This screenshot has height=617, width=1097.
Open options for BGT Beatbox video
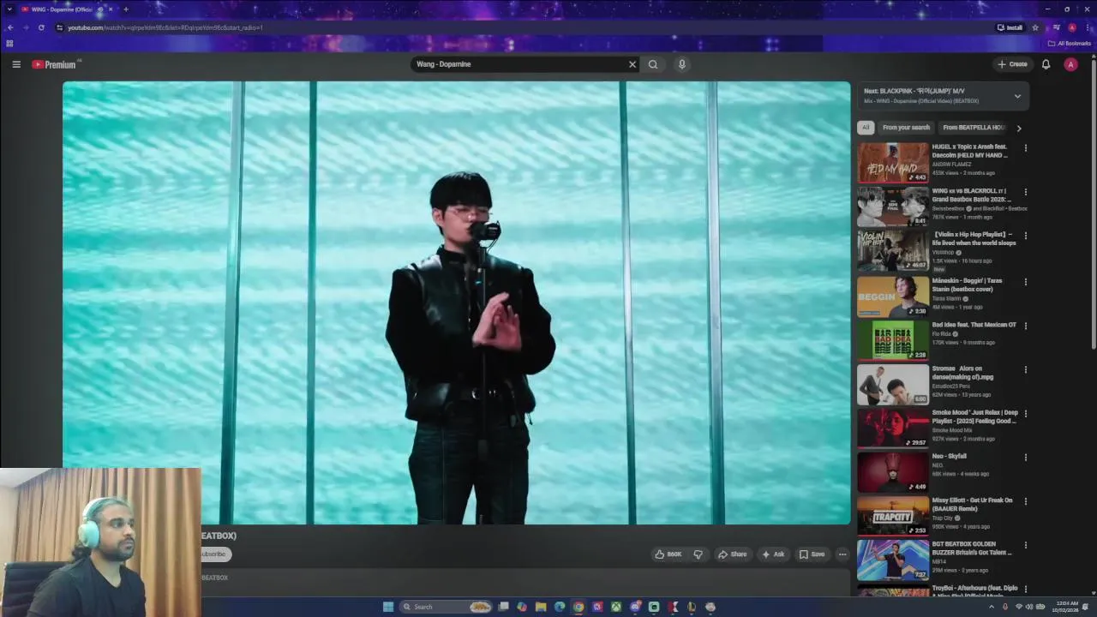pos(1025,545)
